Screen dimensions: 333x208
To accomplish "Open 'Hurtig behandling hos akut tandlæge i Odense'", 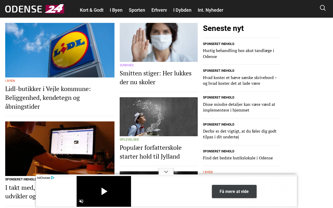I will point(239,54).
